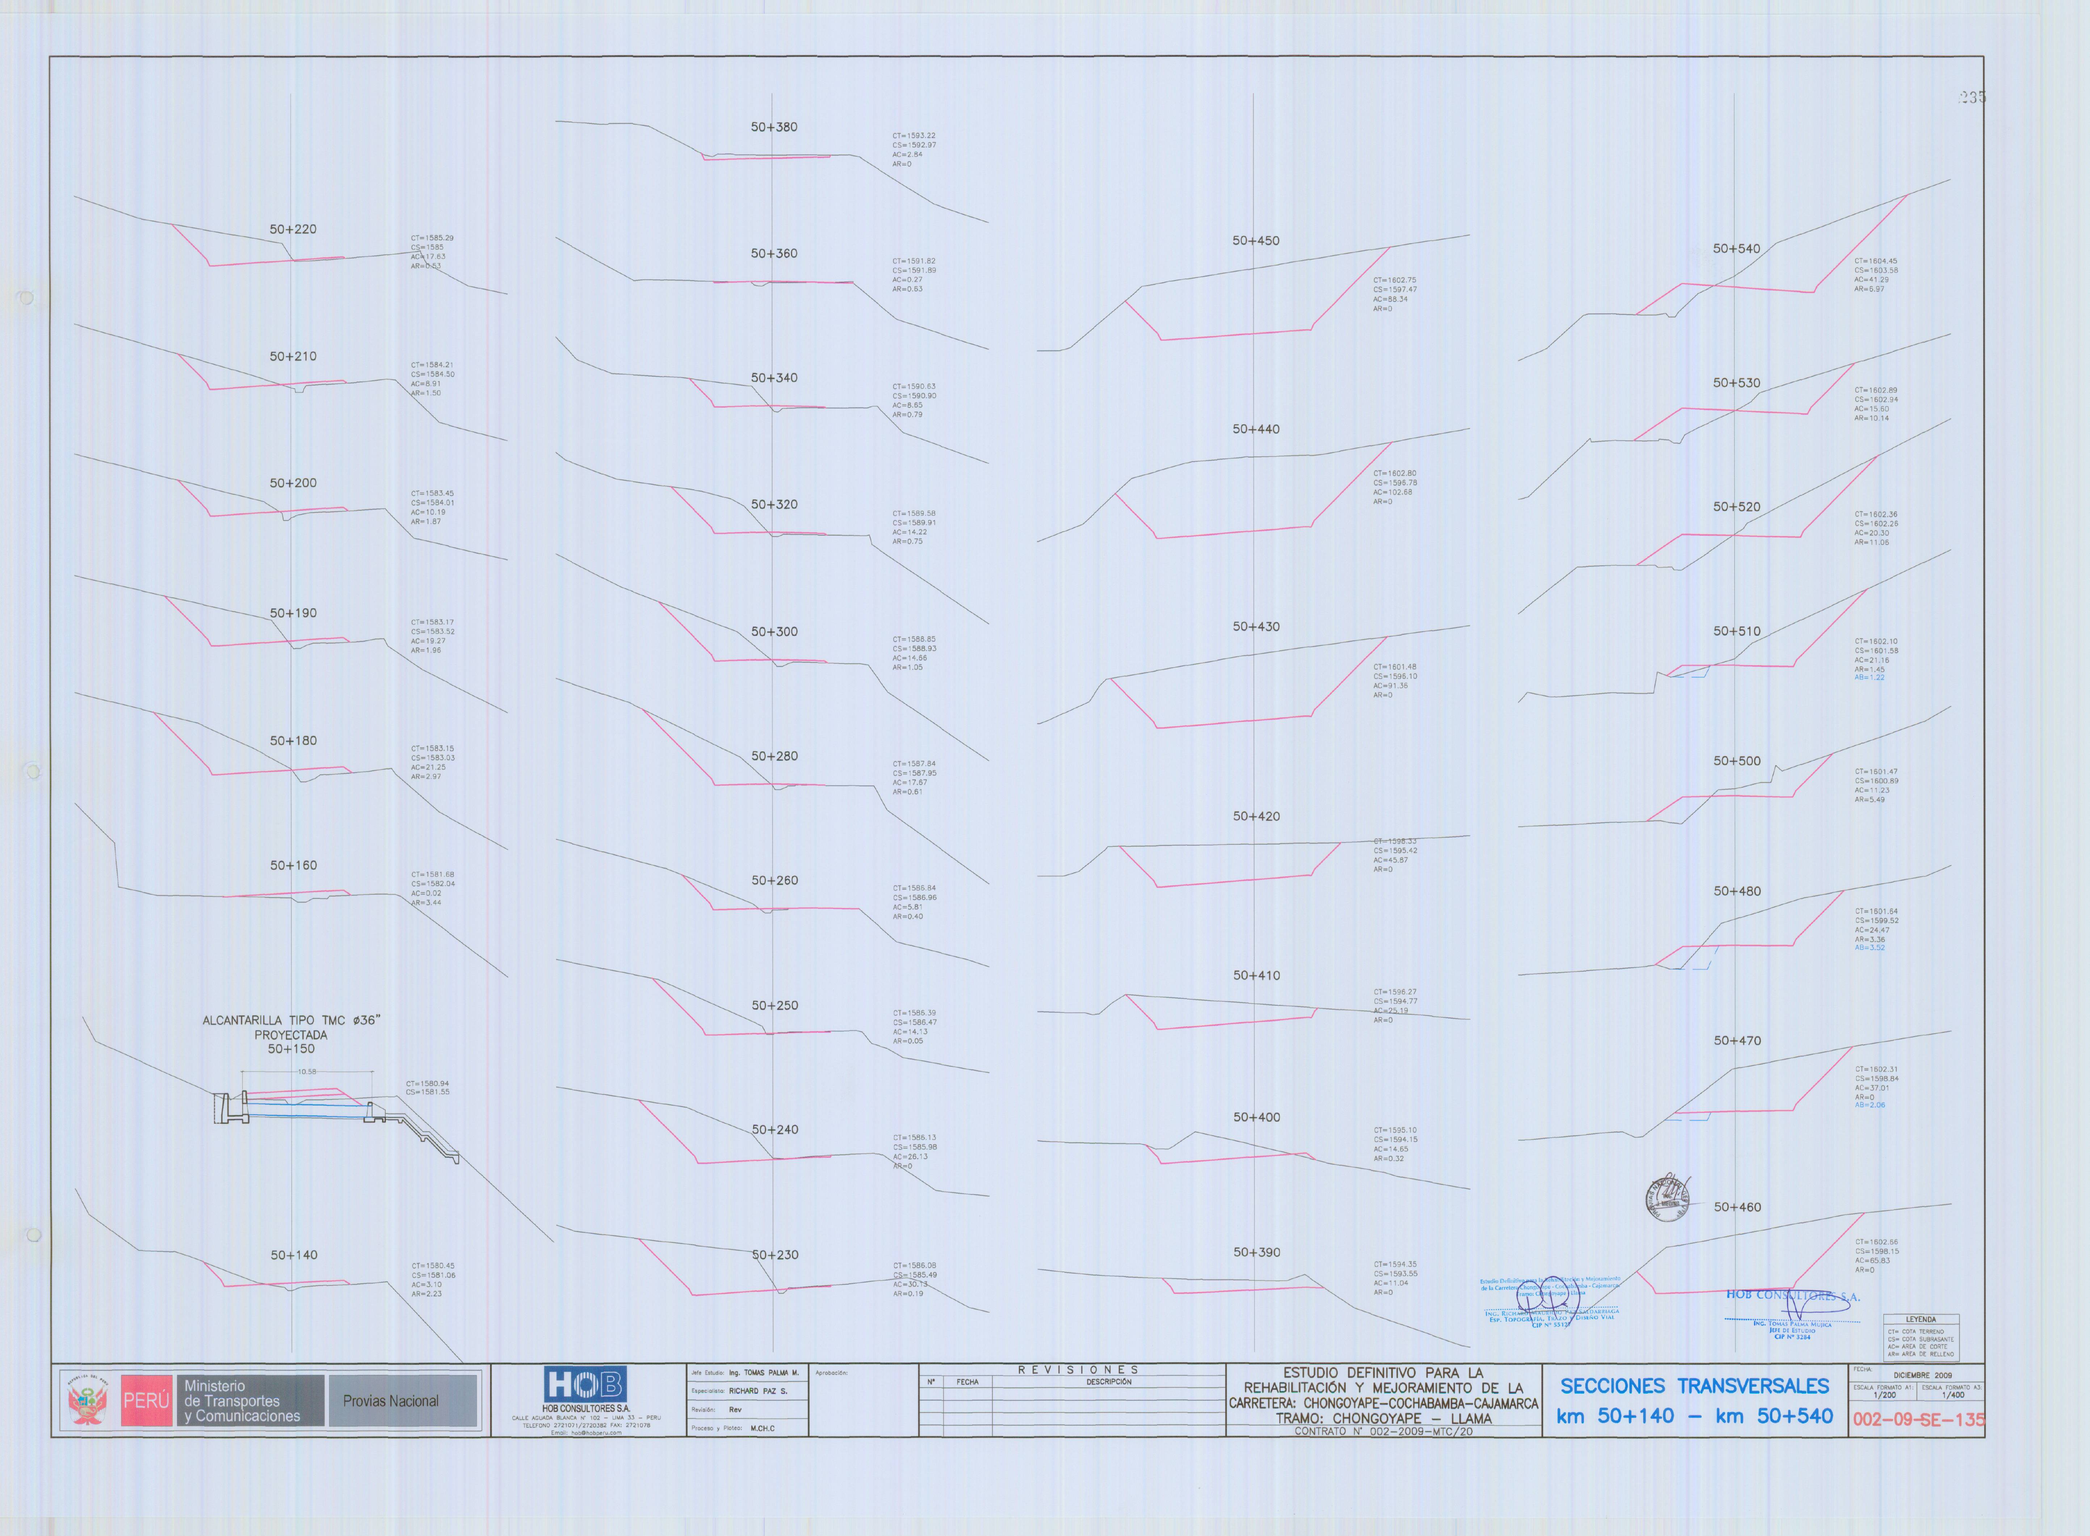Click section label '50+260'

click(x=775, y=880)
